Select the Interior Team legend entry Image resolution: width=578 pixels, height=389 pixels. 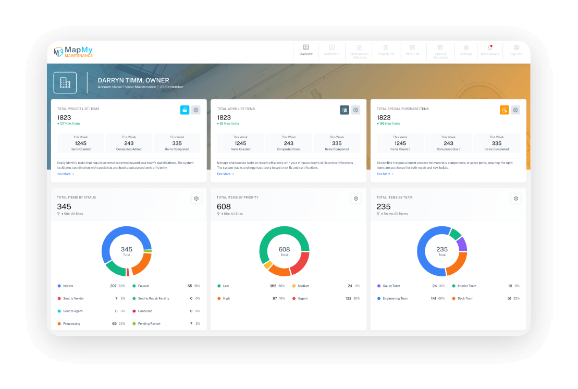(x=486, y=286)
